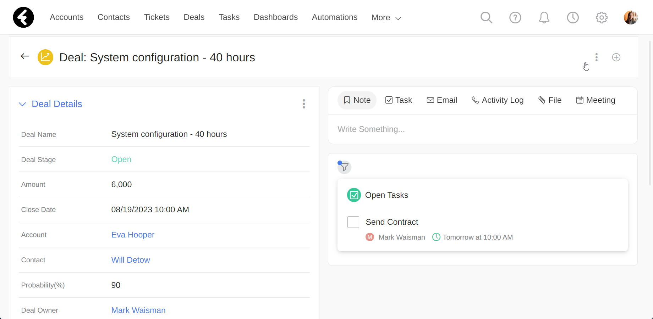Viewport: 653px width, 319px height.
Task: Click the yellow deal chart icon
Action: (45, 57)
